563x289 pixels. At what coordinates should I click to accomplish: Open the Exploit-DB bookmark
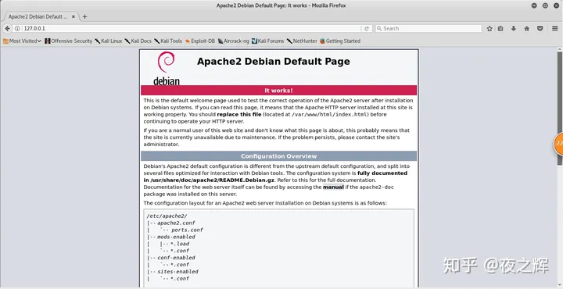[200, 41]
